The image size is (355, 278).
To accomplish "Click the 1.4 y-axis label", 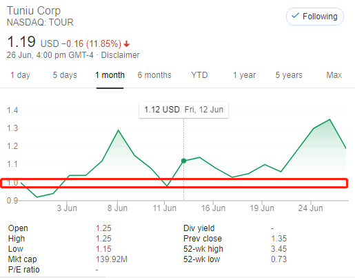I will pyautogui.click(x=12, y=110).
